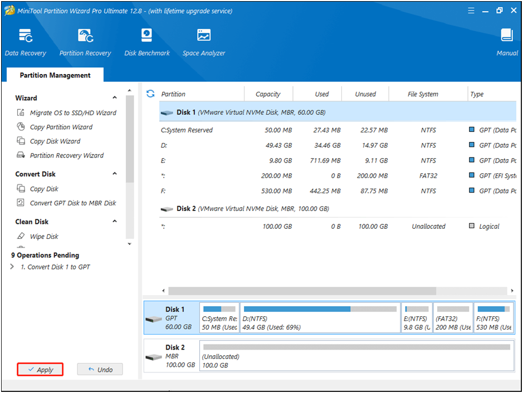Click partition list scroll right arrow
Screen dimensions: 523x393
point(512,291)
